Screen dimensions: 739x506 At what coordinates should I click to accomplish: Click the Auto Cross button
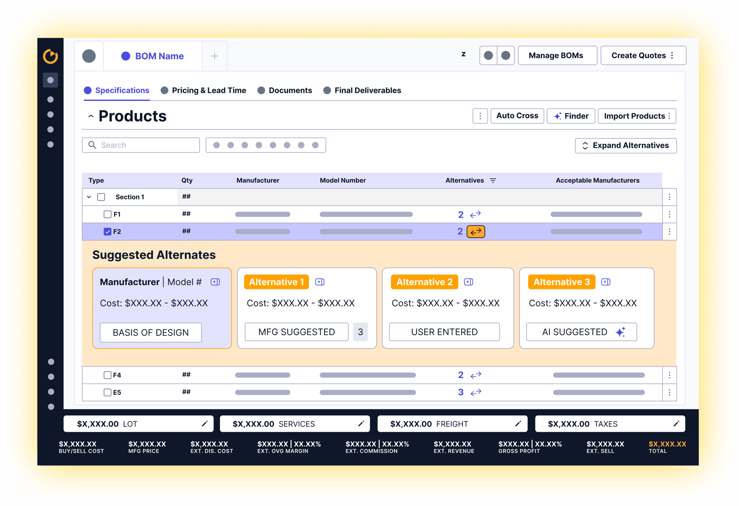(x=517, y=116)
